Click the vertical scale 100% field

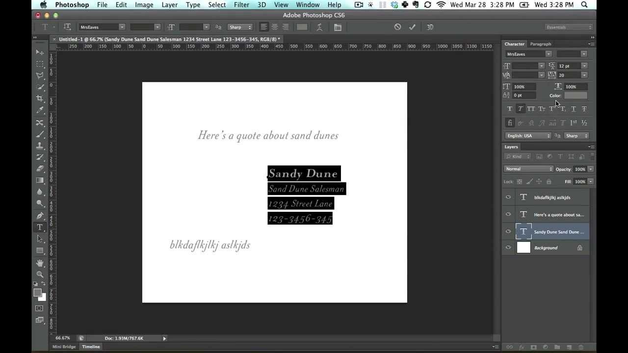(x=523, y=86)
